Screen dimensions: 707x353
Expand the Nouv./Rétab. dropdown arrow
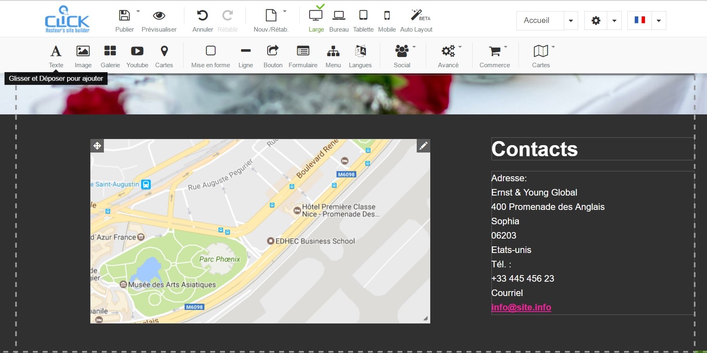click(x=285, y=11)
